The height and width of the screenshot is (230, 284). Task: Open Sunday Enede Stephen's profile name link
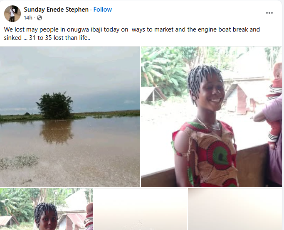[x=56, y=10]
